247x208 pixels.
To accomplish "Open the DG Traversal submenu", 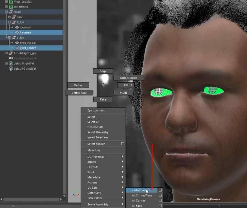I will tap(103, 157).
